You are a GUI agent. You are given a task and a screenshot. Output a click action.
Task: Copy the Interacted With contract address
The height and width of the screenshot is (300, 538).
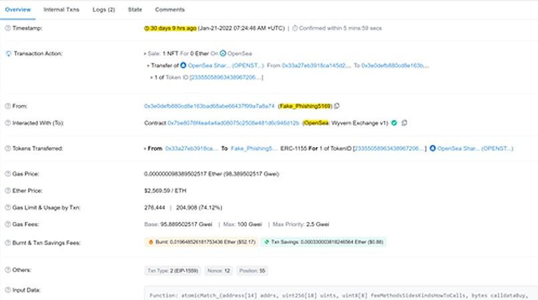click(x=405, y=123)
